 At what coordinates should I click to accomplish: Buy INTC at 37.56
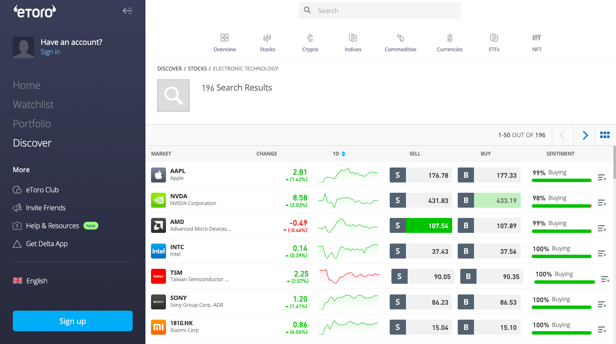(489, 251)
